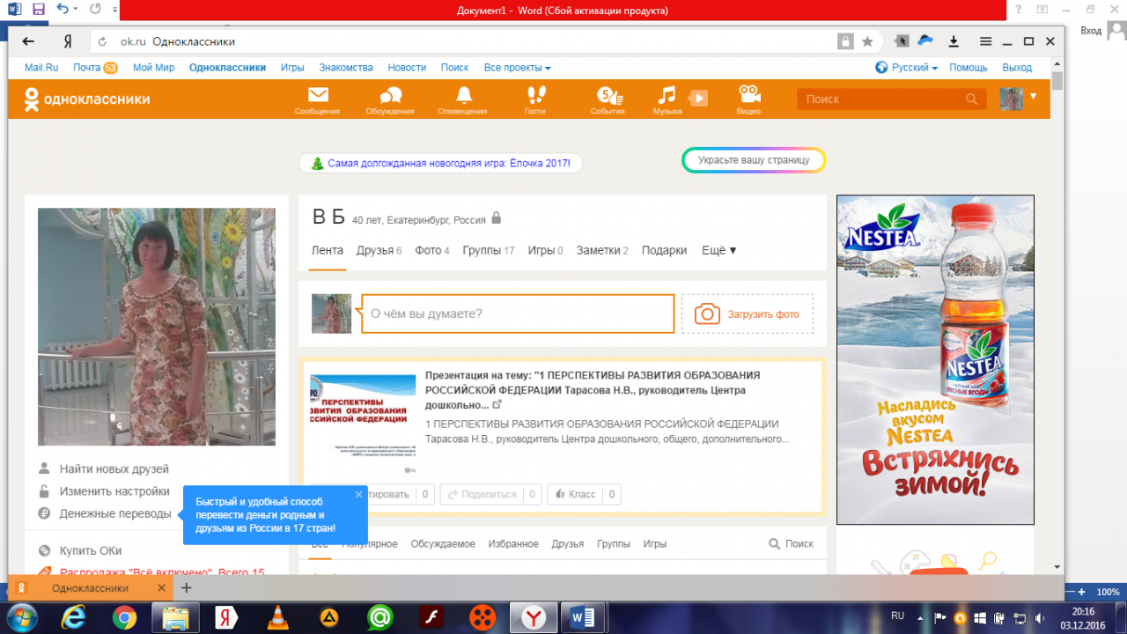The height and width of the screenshot is (634, 1127).
Task: Click the О чём вы думаете field
Action: click(x=518, y=313)
